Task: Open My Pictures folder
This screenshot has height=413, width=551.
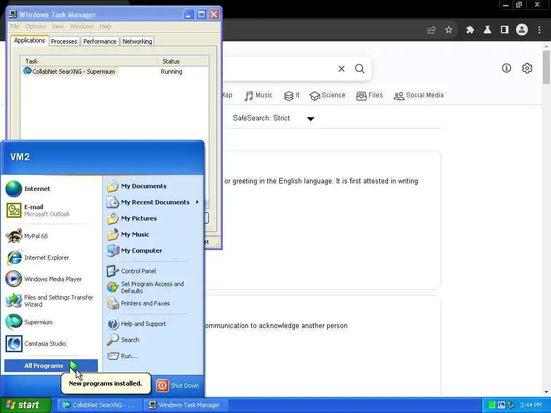Action: (x=132, y=218)
